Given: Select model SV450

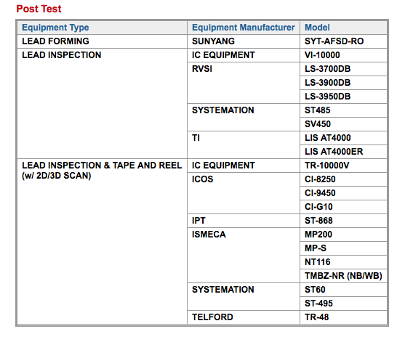Looking at the screenshot, I should tap(343, 124).
